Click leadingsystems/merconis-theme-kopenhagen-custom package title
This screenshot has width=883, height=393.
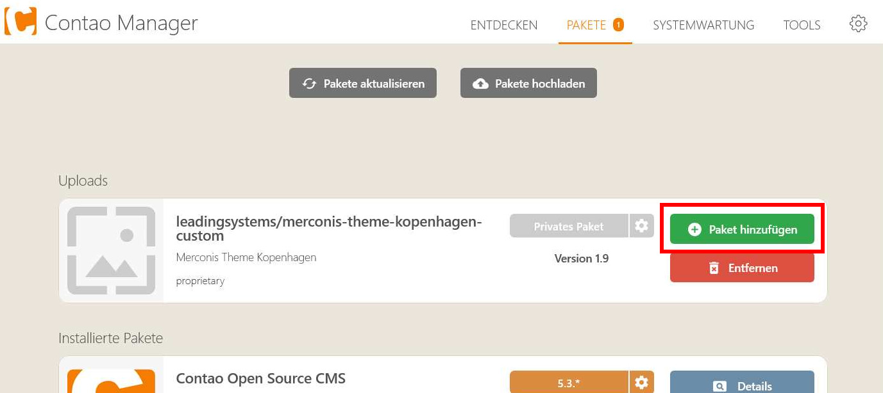(x=328, y=229)
